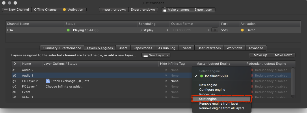Open the Users tab

pyautogui.click(x=123, y=48)
